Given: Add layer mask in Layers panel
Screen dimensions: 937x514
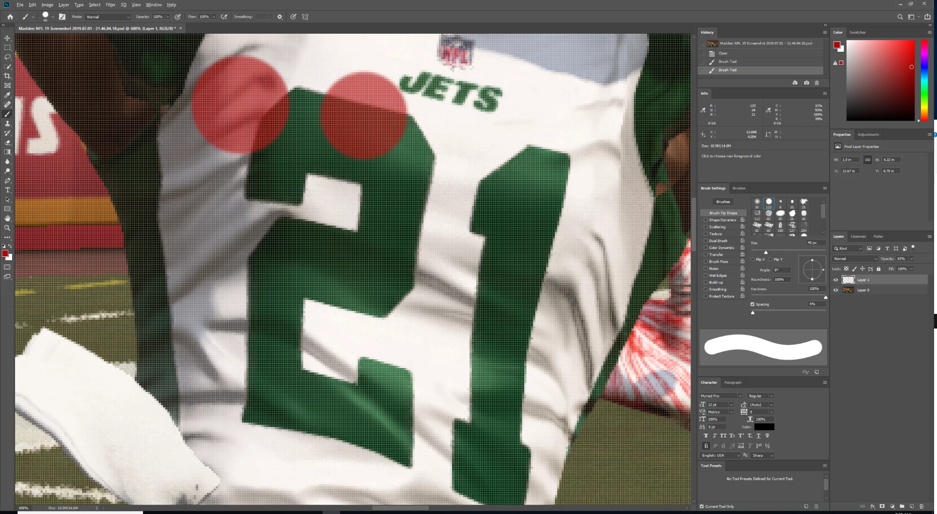Looking at the screenshot, I should pyautogui.click(x=882, y=507).
